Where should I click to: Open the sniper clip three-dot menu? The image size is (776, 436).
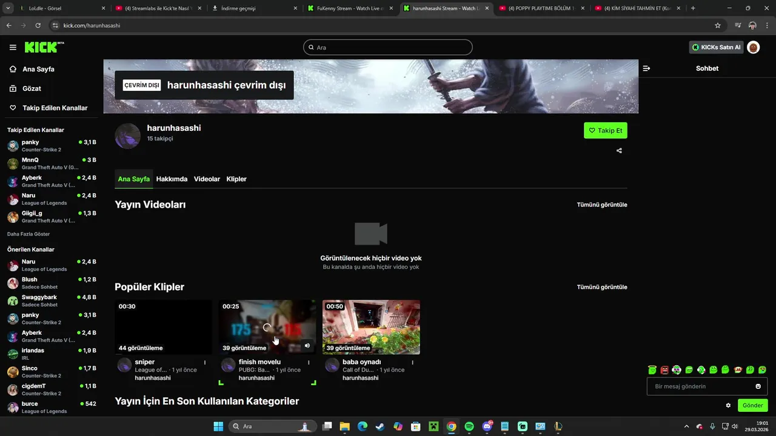[205, 362]
